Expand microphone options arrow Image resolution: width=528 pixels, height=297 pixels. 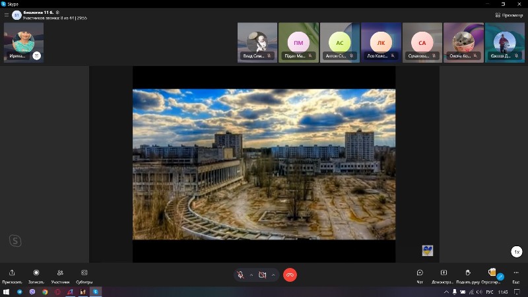251,275
